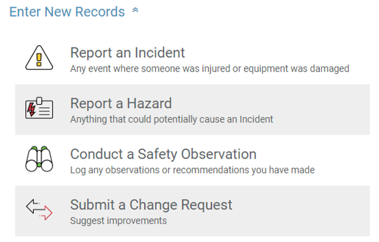Click the hazard clipboard lightning icon

point(39,108)
